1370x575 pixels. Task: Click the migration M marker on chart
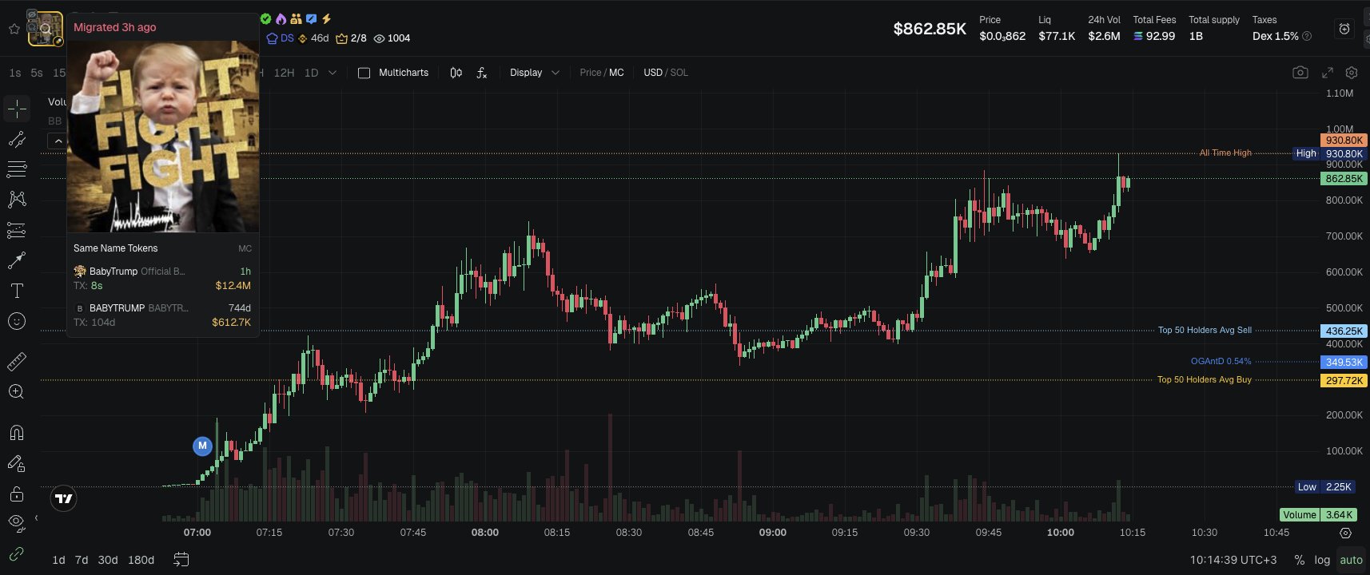pos(202,446)
